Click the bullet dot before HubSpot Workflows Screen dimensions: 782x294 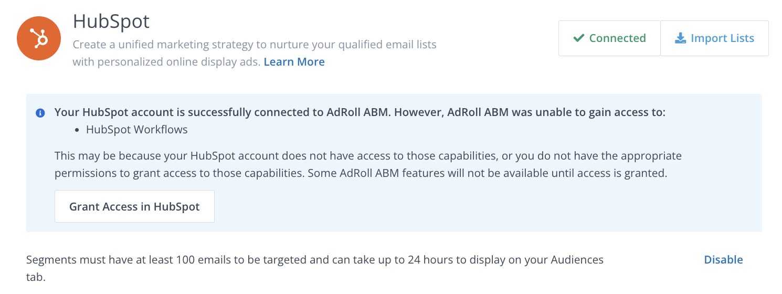tap(77, 130)
